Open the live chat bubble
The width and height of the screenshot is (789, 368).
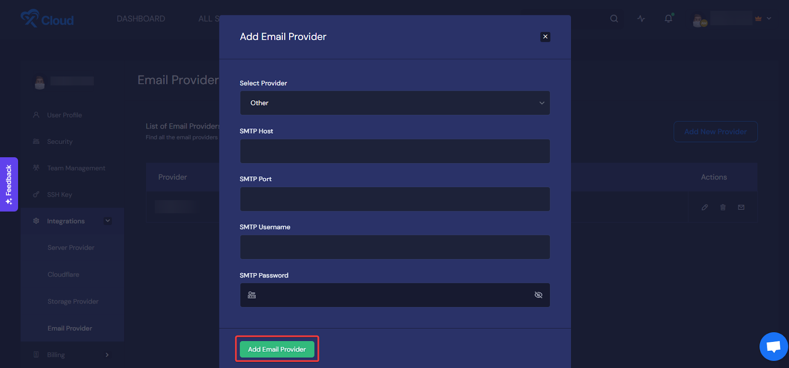773,346
